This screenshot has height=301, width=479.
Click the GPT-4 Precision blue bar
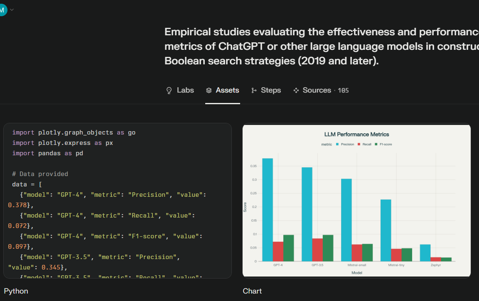click(x=268, y=210)
